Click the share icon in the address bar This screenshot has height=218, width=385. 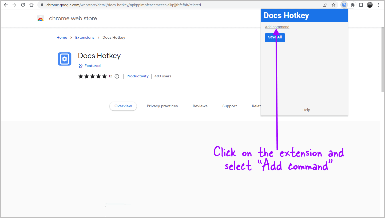tap(325, 5)
